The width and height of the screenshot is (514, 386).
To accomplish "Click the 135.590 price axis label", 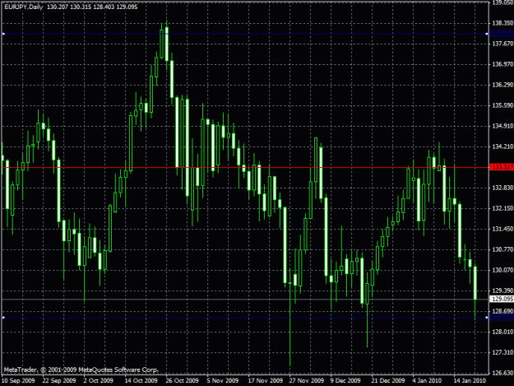I will coord(502,105).
